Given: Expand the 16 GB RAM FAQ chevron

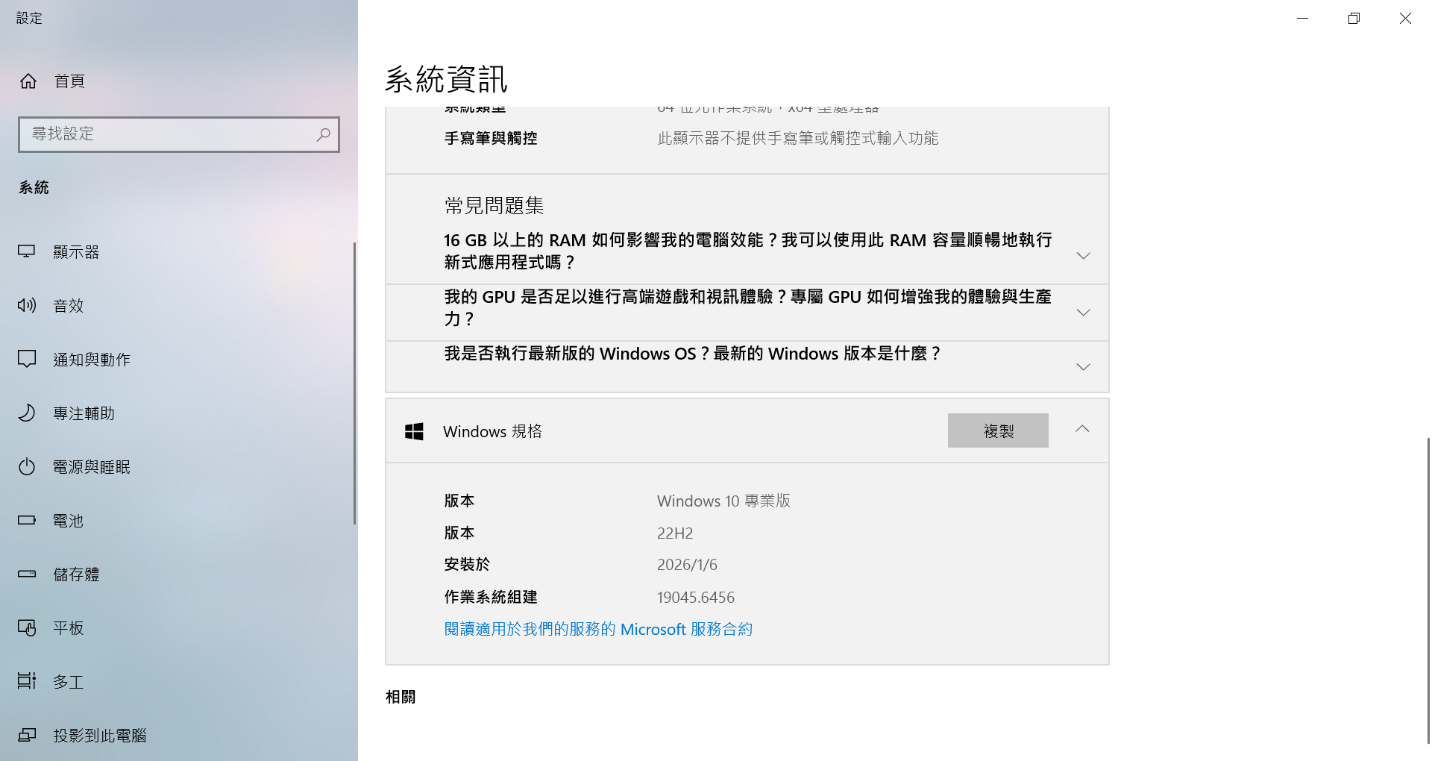Looking at the screenshot, I should point(1084,255).
